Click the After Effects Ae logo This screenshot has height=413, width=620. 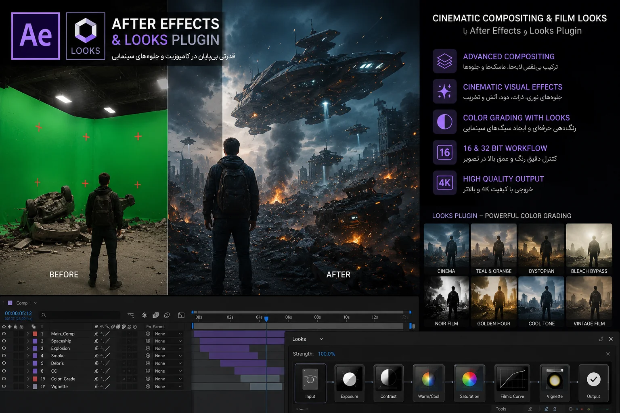click(x=36, y=36)
